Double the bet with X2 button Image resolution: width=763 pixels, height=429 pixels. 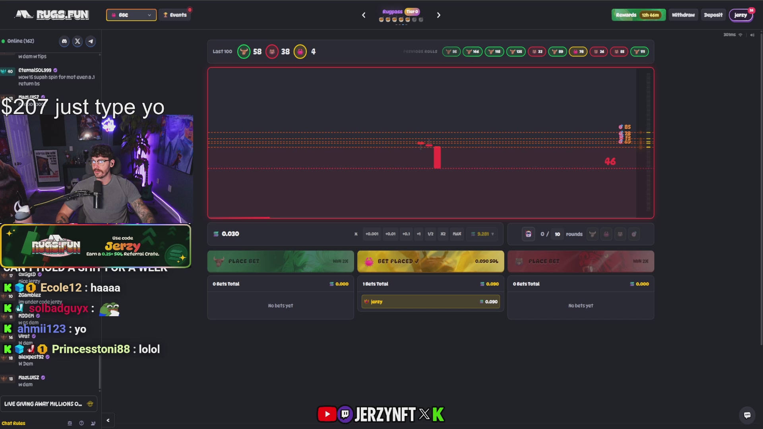click(x=443, y=234)
